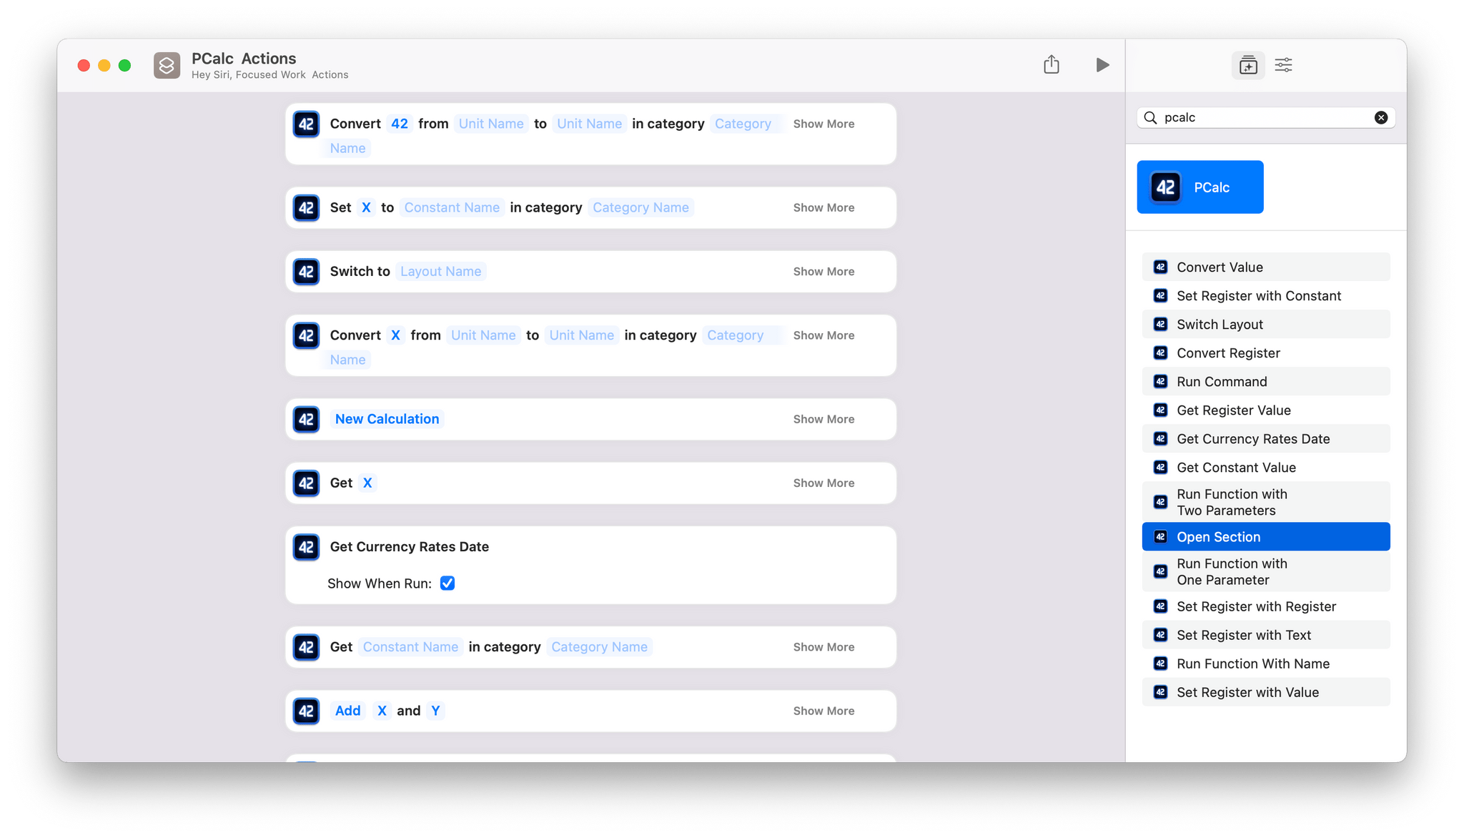Expand Show More on Set X action
The width and height of the screenshot is (1464, 838).
point(823,207)
